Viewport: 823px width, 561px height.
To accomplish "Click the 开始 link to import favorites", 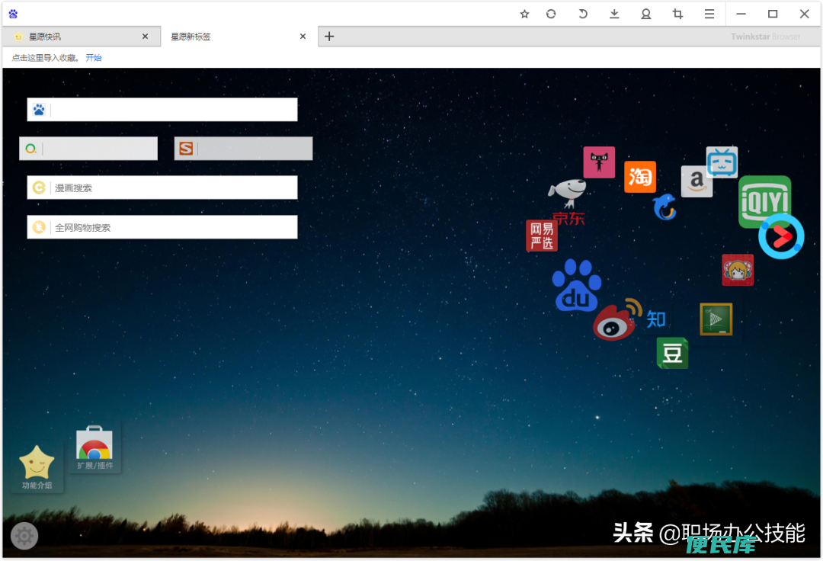I will click(94, 58).
